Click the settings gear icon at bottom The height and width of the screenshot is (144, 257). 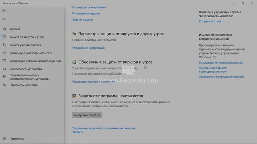click(4, 138)
